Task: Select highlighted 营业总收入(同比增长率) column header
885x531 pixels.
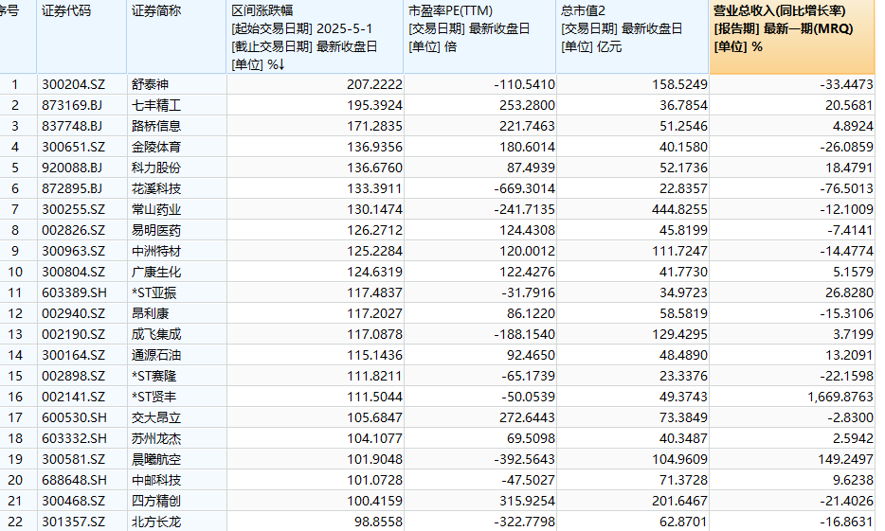Action: click(792, 37)
